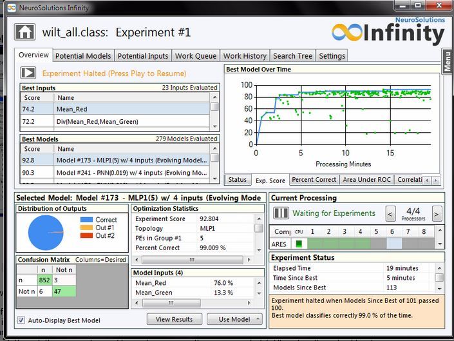The width and height of the screenshot is (454, 341).
Task: Select the Percent Correct chart tab
Action: pos(314,180)
